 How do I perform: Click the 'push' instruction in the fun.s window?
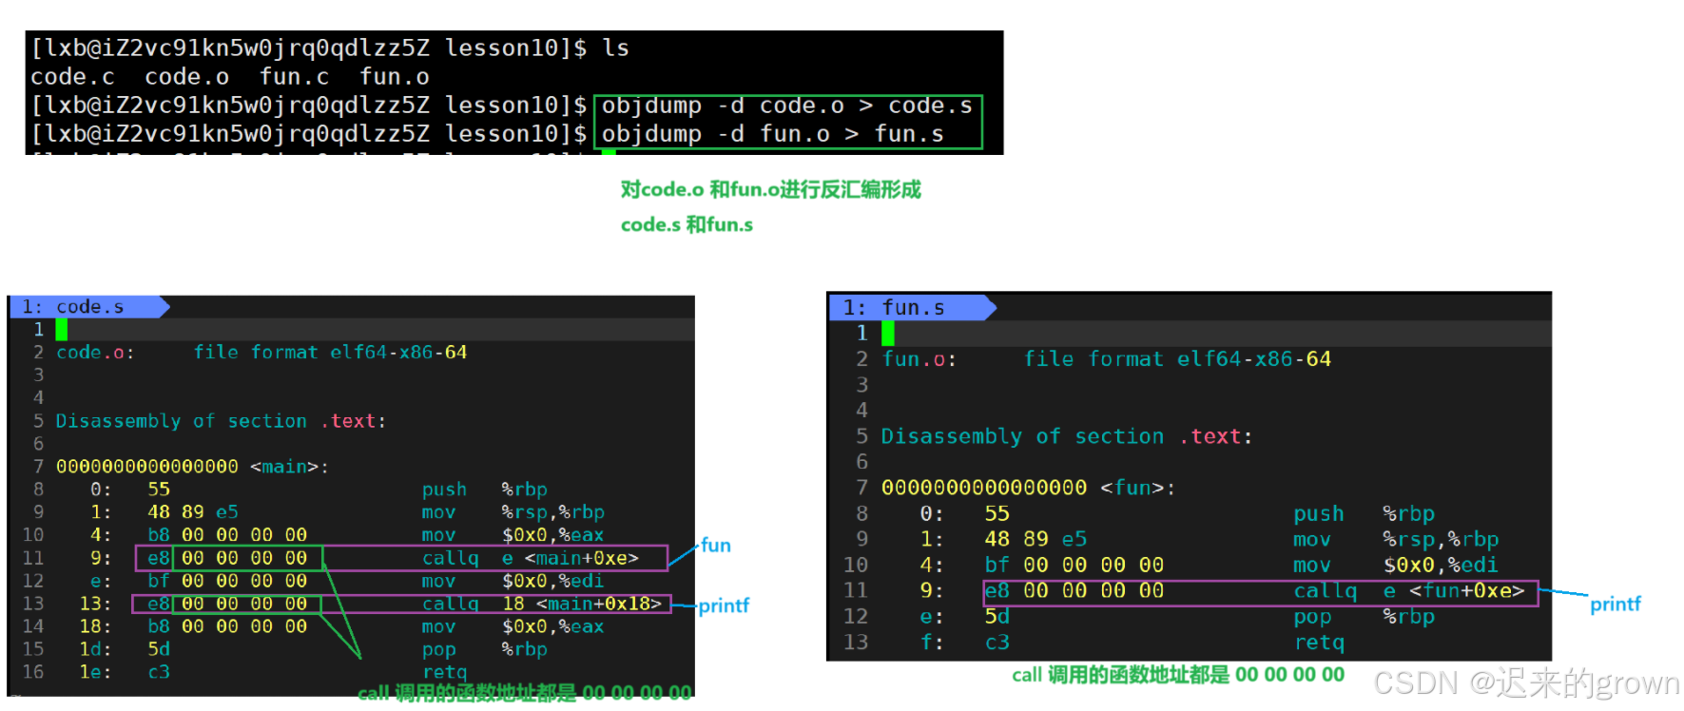[1318, 513]
